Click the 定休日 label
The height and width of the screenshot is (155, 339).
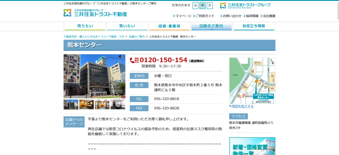pyautogui.click(x=139, y=76)
